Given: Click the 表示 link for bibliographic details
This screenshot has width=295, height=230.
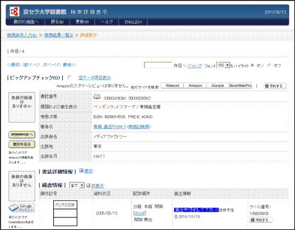Looking at the screenshot, I should 88,171.
